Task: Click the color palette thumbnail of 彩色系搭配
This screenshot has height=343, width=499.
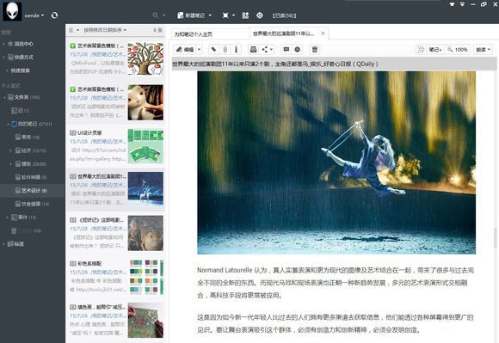Action: 145,277
